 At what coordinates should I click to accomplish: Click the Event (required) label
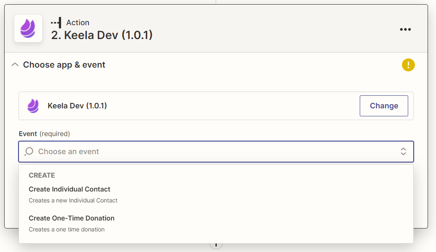tap(44, 134)
